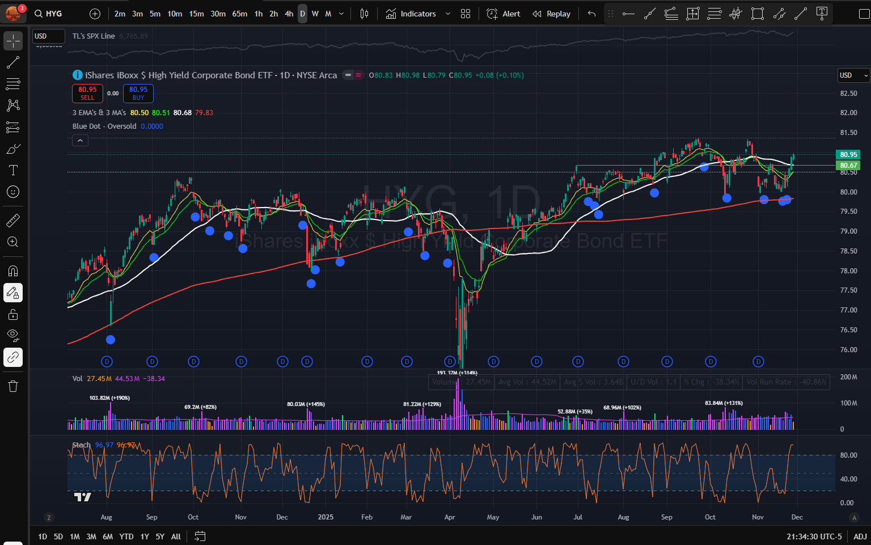Open the USD selector in top pane

[48, 36]
